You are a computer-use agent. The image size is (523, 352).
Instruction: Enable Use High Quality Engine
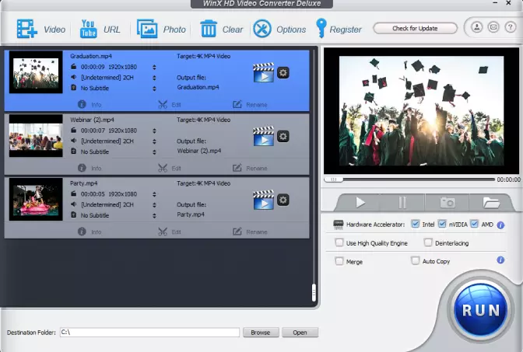[x=339, y=242]
